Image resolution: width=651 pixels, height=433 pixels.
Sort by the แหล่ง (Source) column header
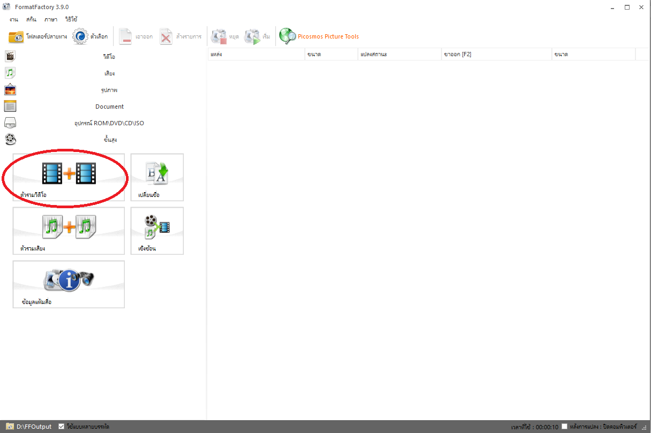tap(256, 54)
